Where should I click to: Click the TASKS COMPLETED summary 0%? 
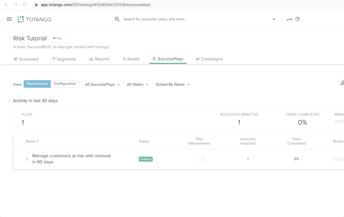[x=302, y=122]
